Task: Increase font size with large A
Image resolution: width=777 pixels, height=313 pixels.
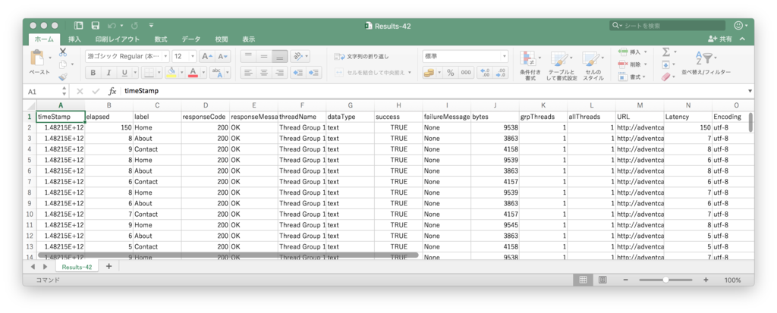Action: coord(207,56)
